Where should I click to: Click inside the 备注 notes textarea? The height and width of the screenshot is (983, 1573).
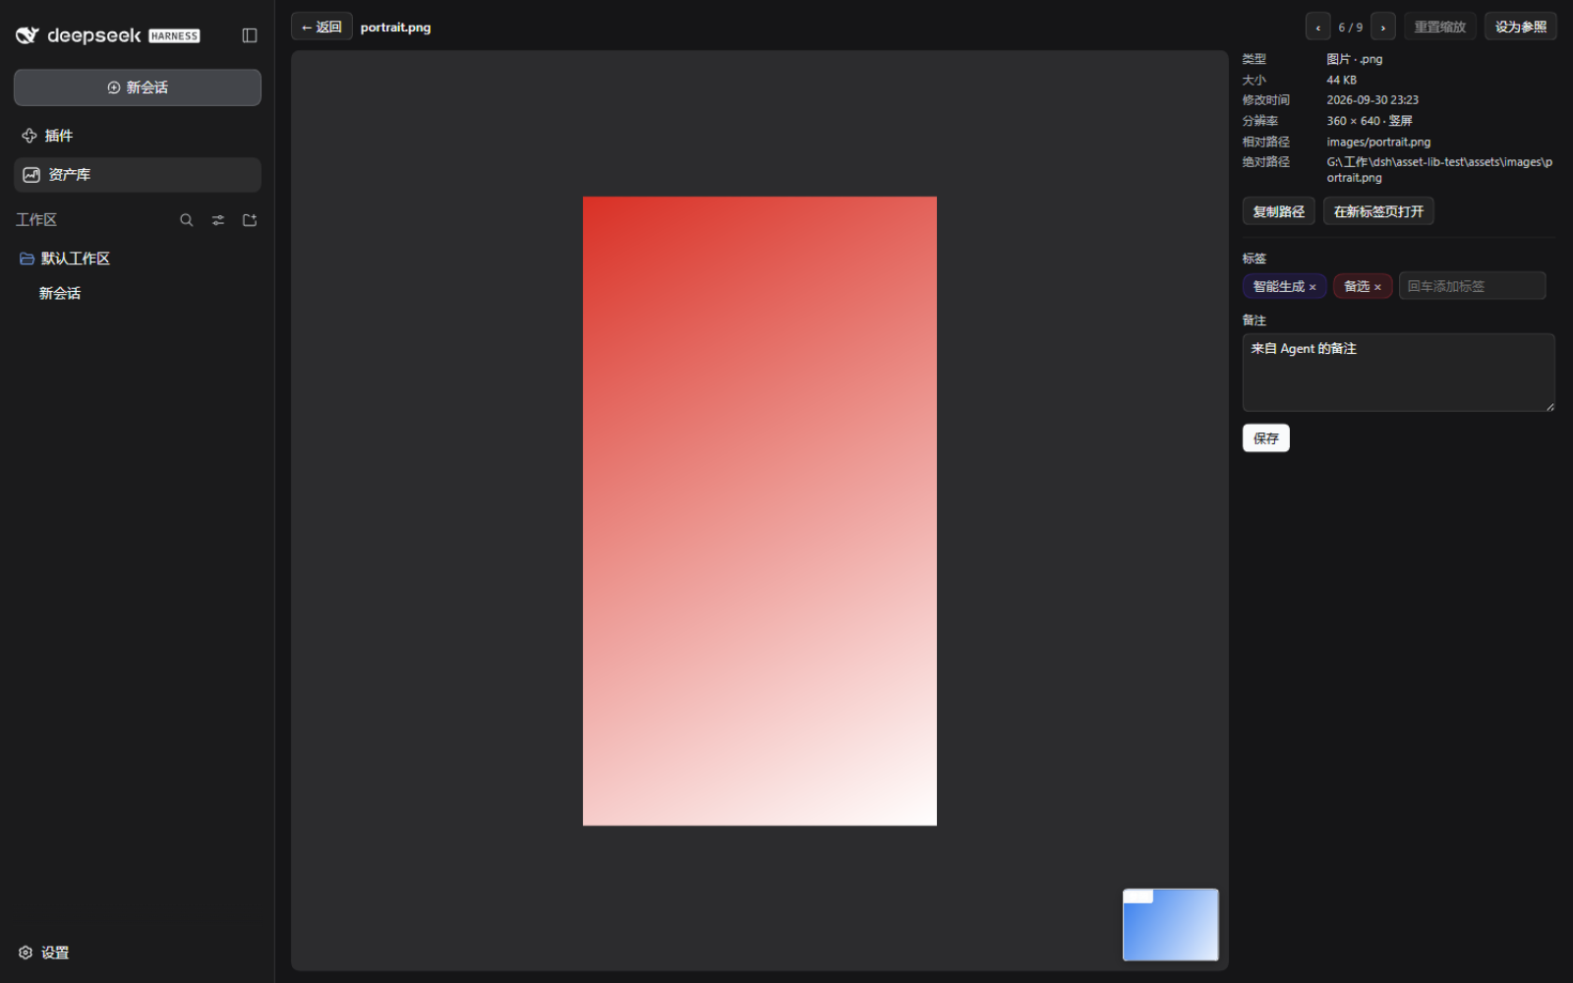point(1399,373)
